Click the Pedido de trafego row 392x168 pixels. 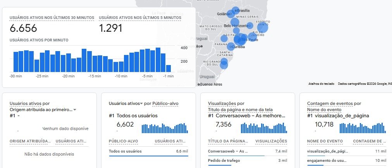click(x=248, y=161)
